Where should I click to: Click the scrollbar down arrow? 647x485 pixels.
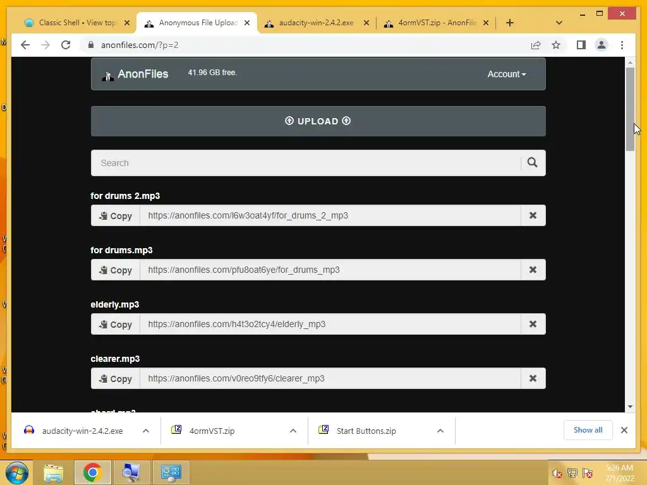click(x=630, y=406)
